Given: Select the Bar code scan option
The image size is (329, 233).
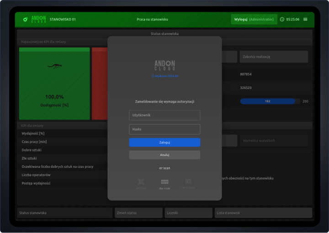Looking at the screenshot, I should 164,183.
